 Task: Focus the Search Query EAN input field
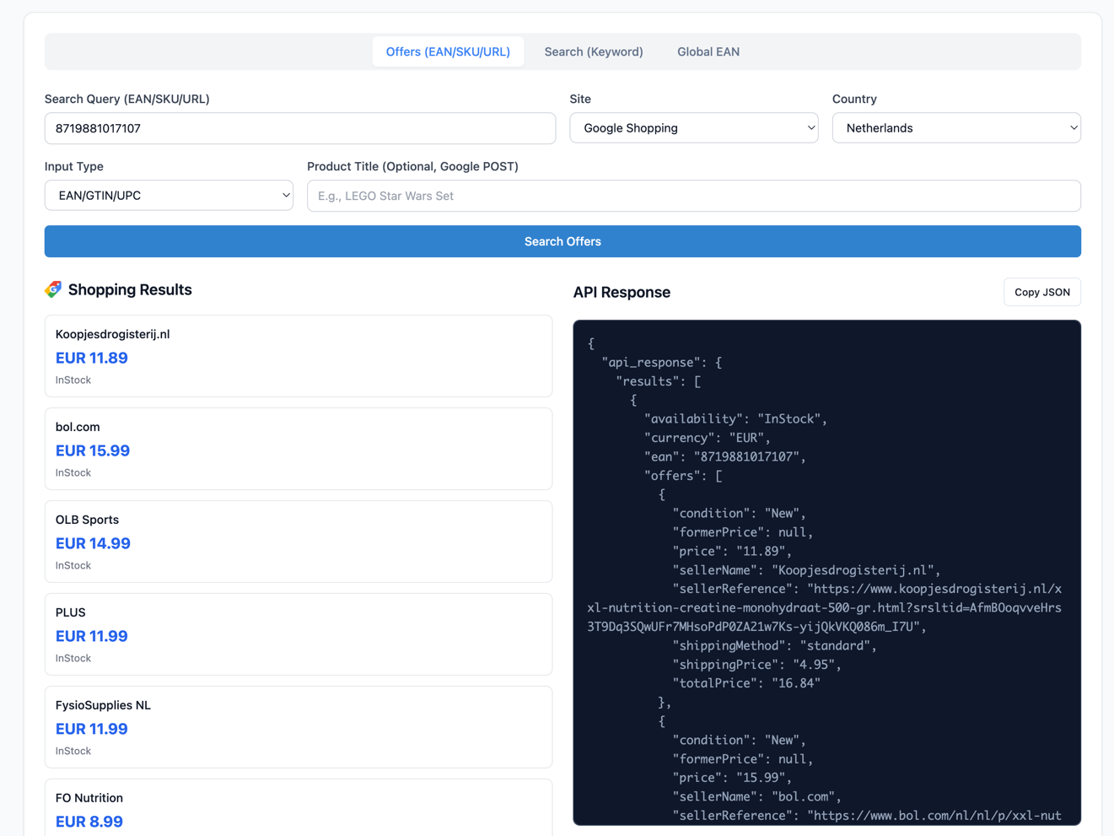[x=300, y=128]
